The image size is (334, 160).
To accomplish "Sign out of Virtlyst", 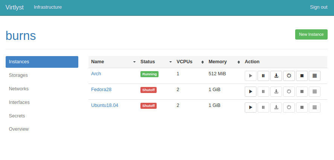I will tap(319, 7).
